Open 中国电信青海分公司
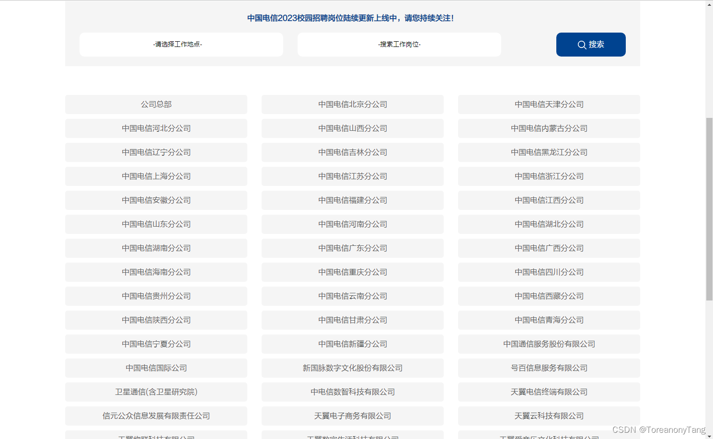 (549, 320)
